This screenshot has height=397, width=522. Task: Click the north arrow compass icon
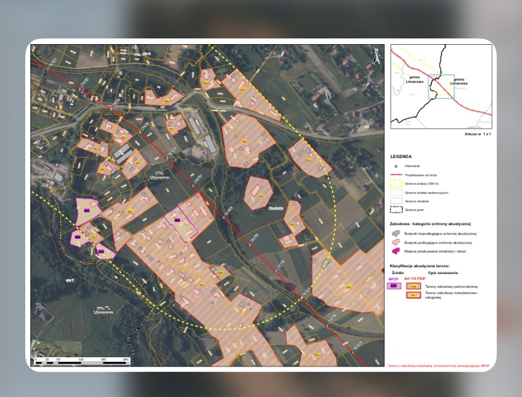[x=376, y=57]
